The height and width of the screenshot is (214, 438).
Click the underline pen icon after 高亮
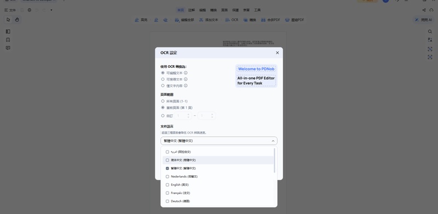point(156,20)
